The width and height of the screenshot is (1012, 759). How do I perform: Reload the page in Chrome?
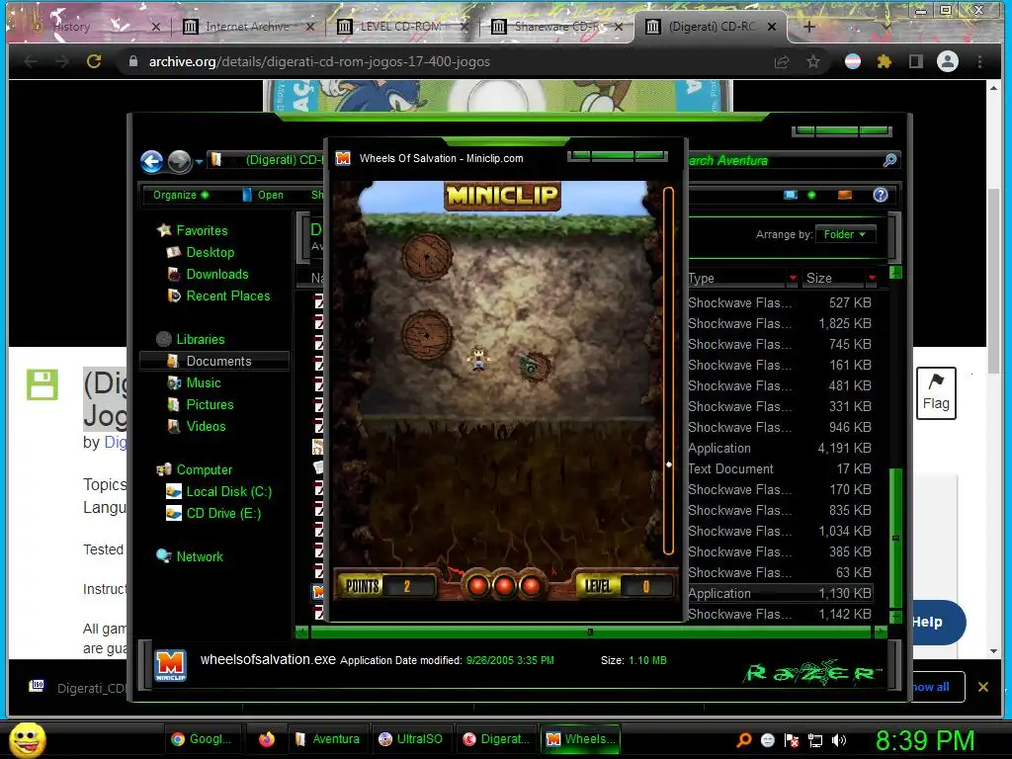click(x=94, y=61)
